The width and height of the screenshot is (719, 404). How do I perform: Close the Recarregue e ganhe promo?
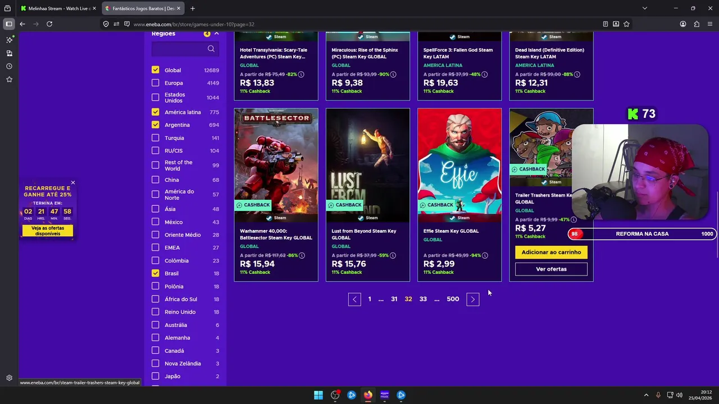[x=73, y=183]
